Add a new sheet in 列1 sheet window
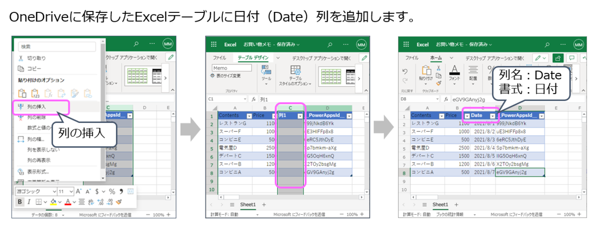 (x=264, y=204)
